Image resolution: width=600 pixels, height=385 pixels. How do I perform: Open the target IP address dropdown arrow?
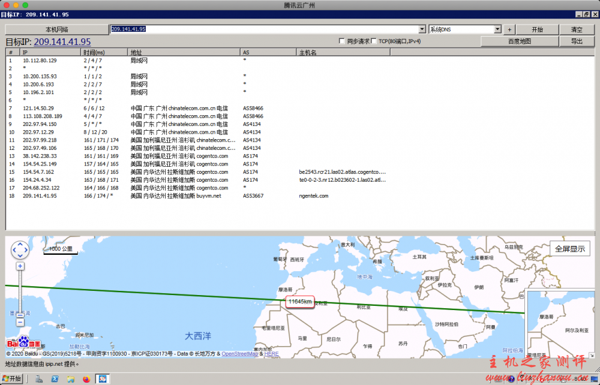pyautogui.click(x=422, y=29)
